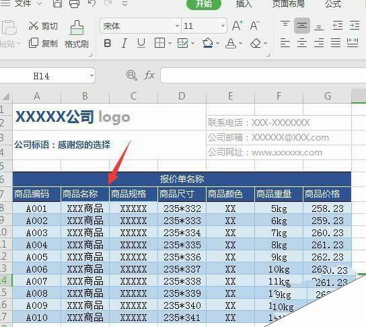This screenshot has height=327, width=366.
Task: Toggle top vertical alignment
Action: click(x=285, y=25)
